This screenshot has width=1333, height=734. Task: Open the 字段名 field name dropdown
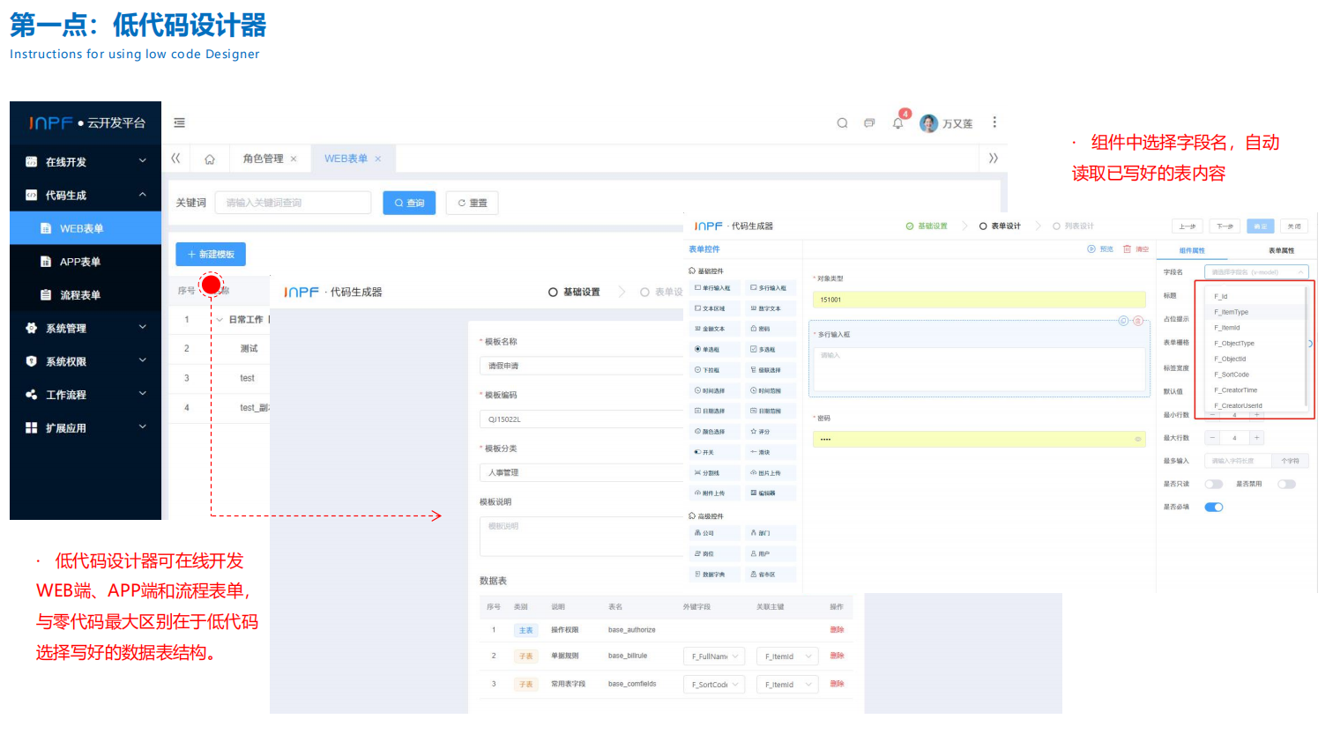click(1255, 272)
